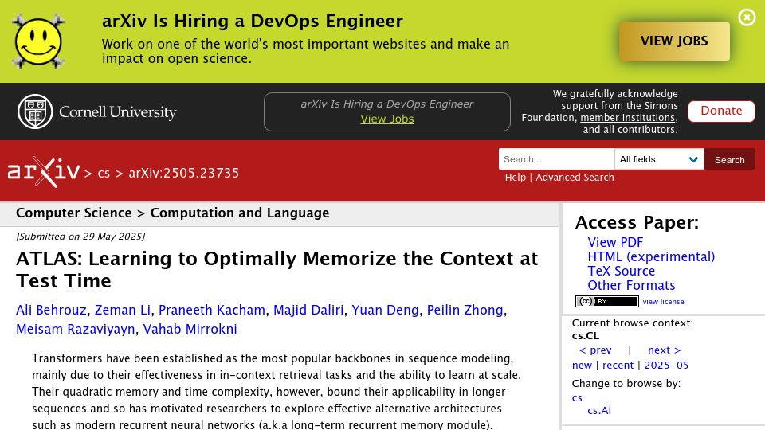The image size is (765, 430).
Task: Open the View PDF link
Action: pyautogui.click(x=615, y=242)
